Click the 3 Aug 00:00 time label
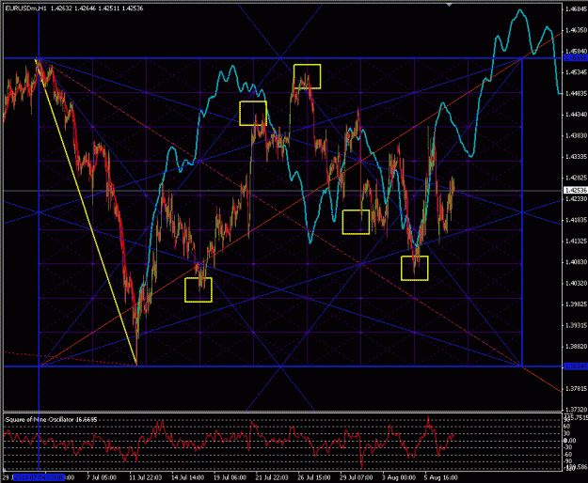The image size is (588, 483). click(399, 477)
